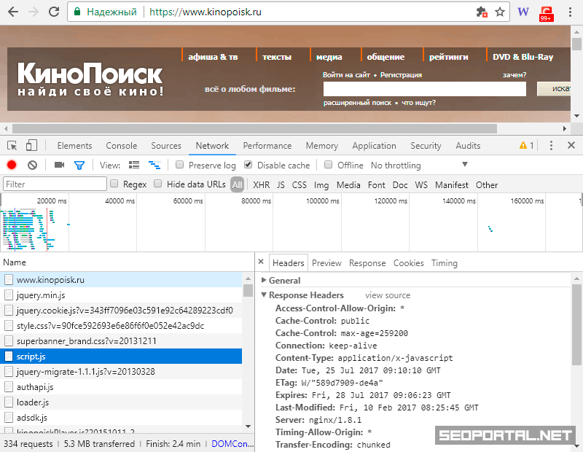Image resolution: width=583 pixels, height=452 pixels.
Task: Activate the inspect element picker
Action: tap(12, 146)
